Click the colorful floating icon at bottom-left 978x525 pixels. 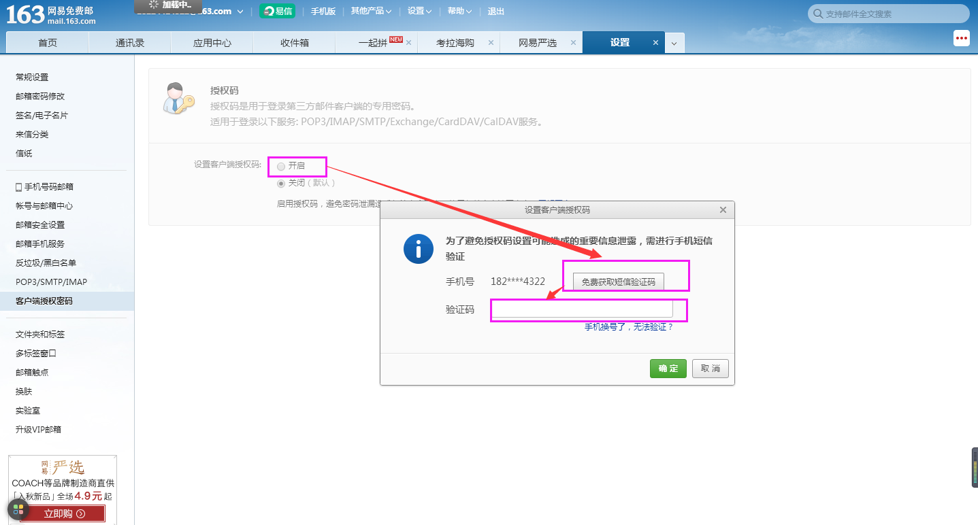coord(18,509)
